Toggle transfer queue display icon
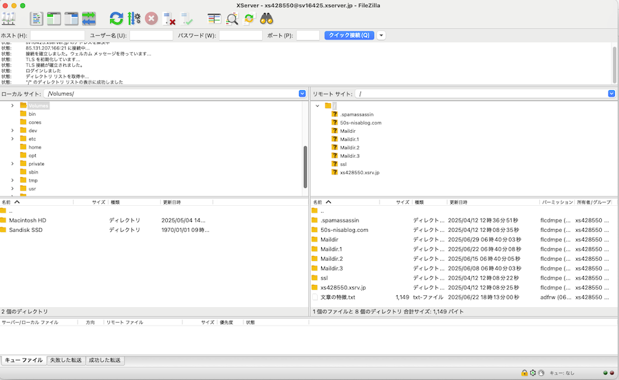 coord(89,19)
